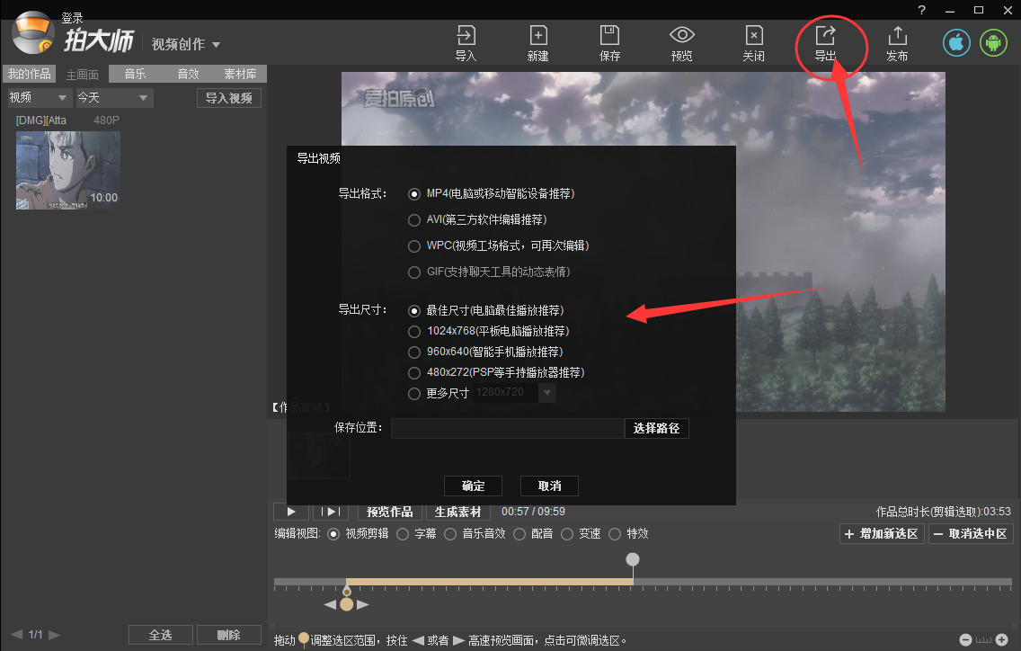Image resolution: width=1021 pixels, height=651 pixels.
Task: Switch edit view to 字幕 subtitles
Action: [x=403, y=533]
